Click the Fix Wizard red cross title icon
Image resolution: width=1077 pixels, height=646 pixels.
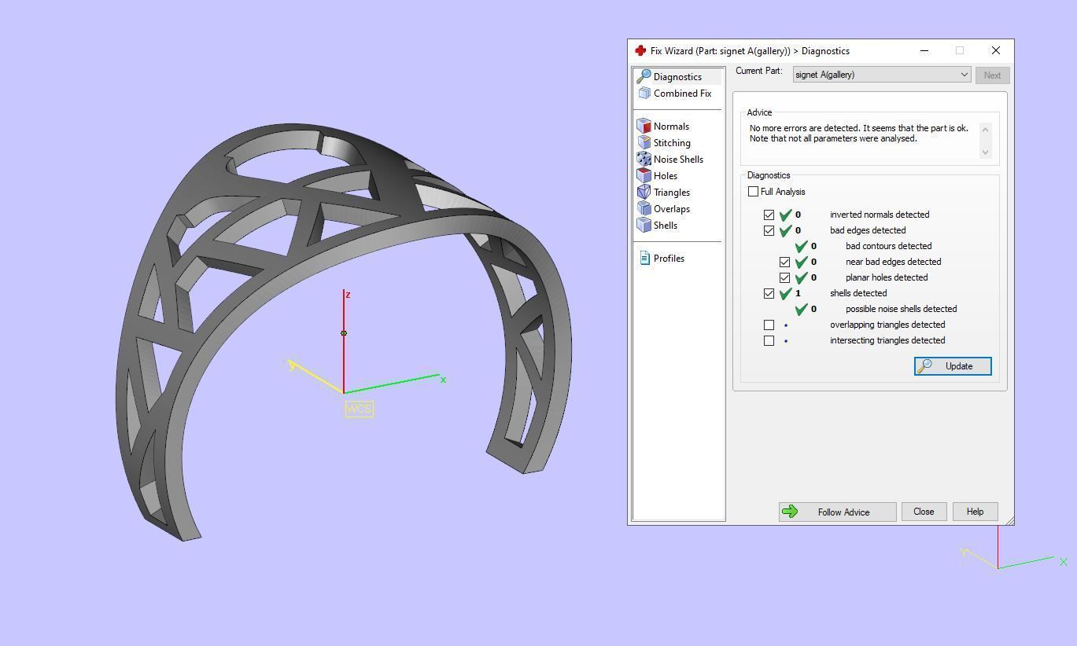[x=640, y=50]
